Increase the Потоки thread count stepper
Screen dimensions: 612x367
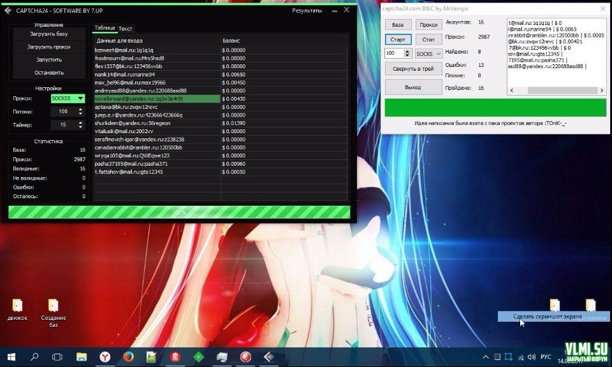[x=80, y=109]
